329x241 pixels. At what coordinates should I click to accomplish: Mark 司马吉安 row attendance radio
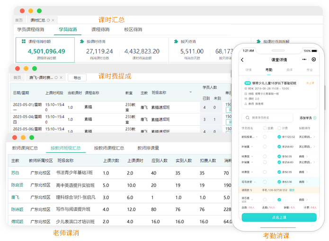pos(265,182)
